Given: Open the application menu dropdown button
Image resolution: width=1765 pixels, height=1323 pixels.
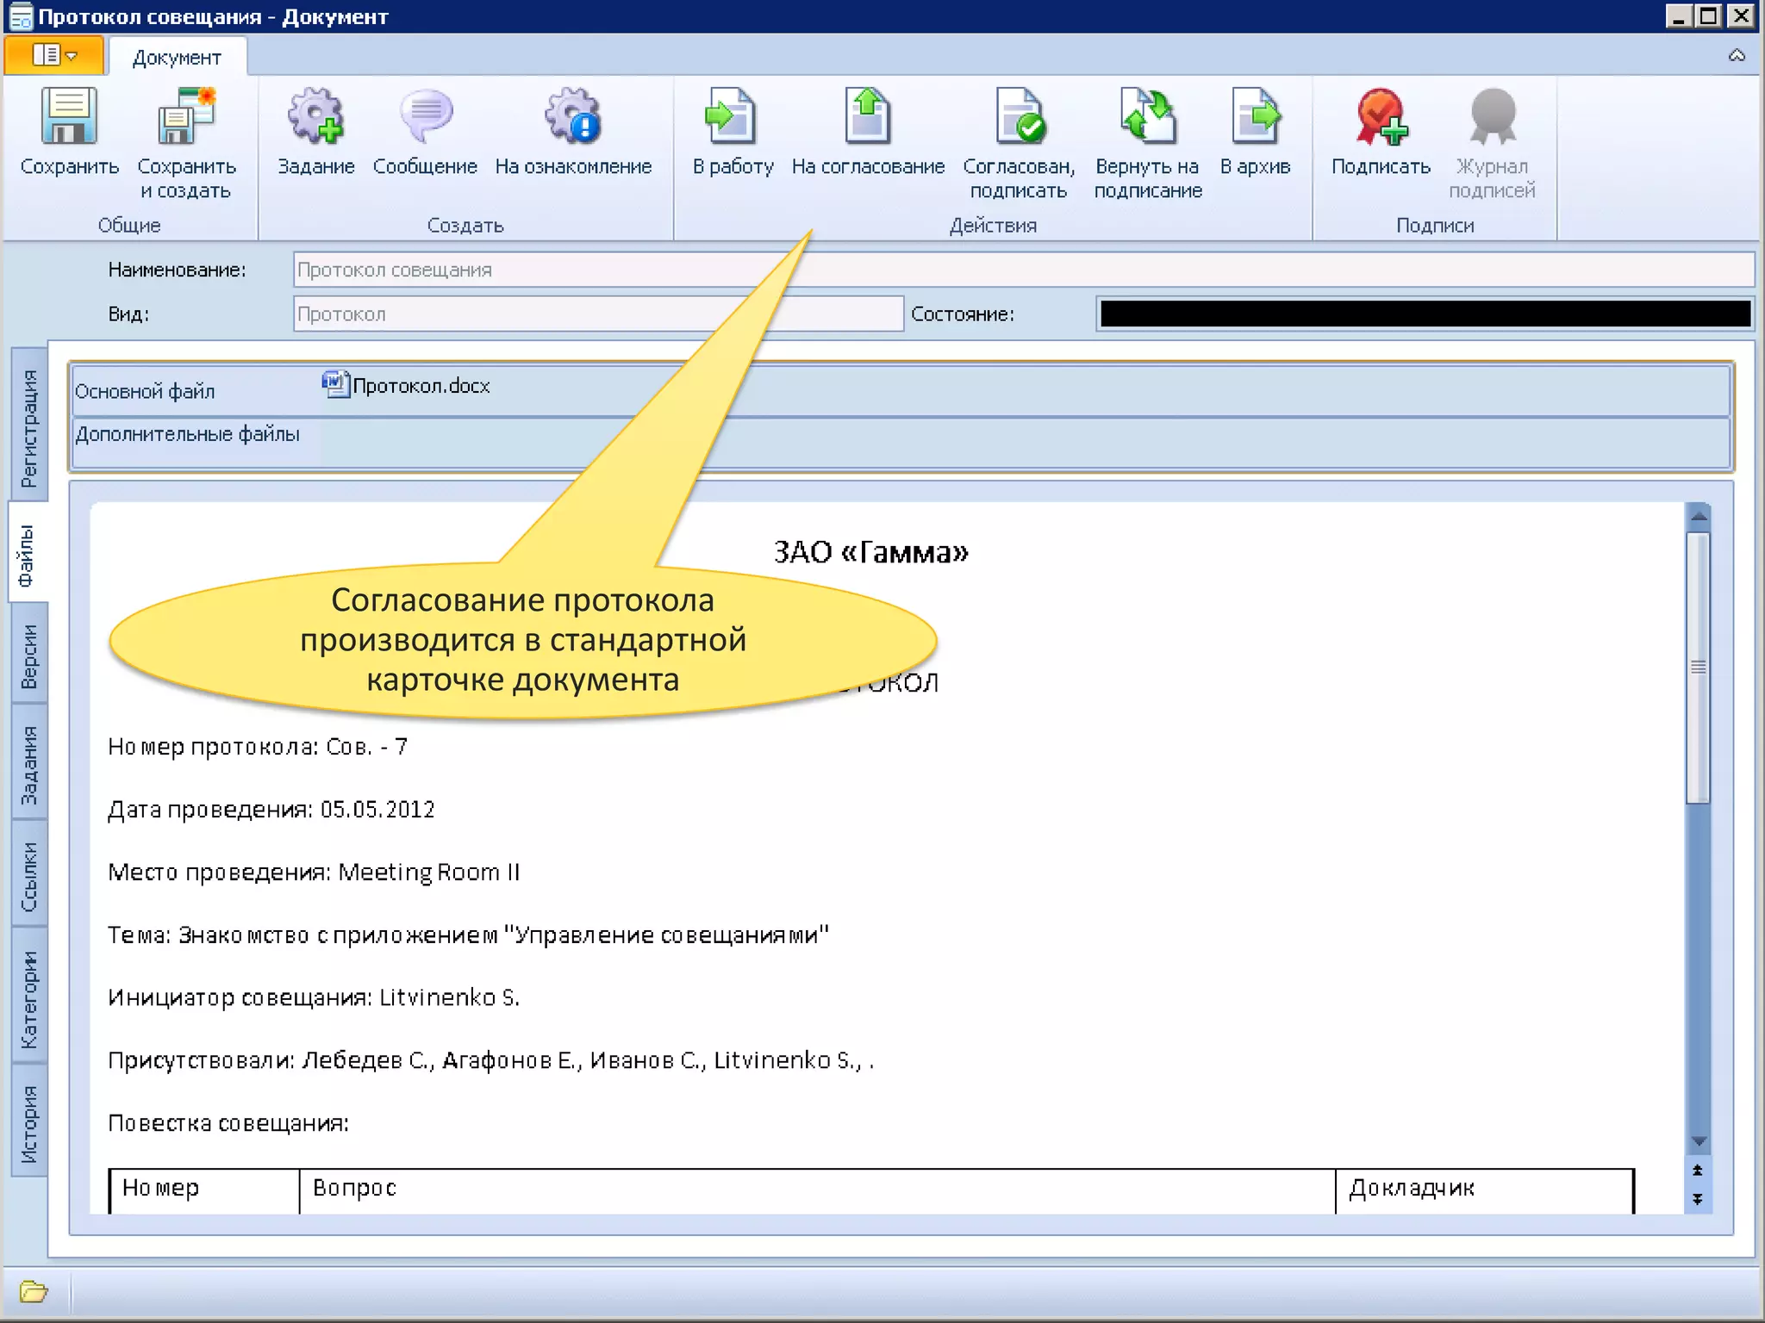Looking at the screenshot, I should coord(55,56).
